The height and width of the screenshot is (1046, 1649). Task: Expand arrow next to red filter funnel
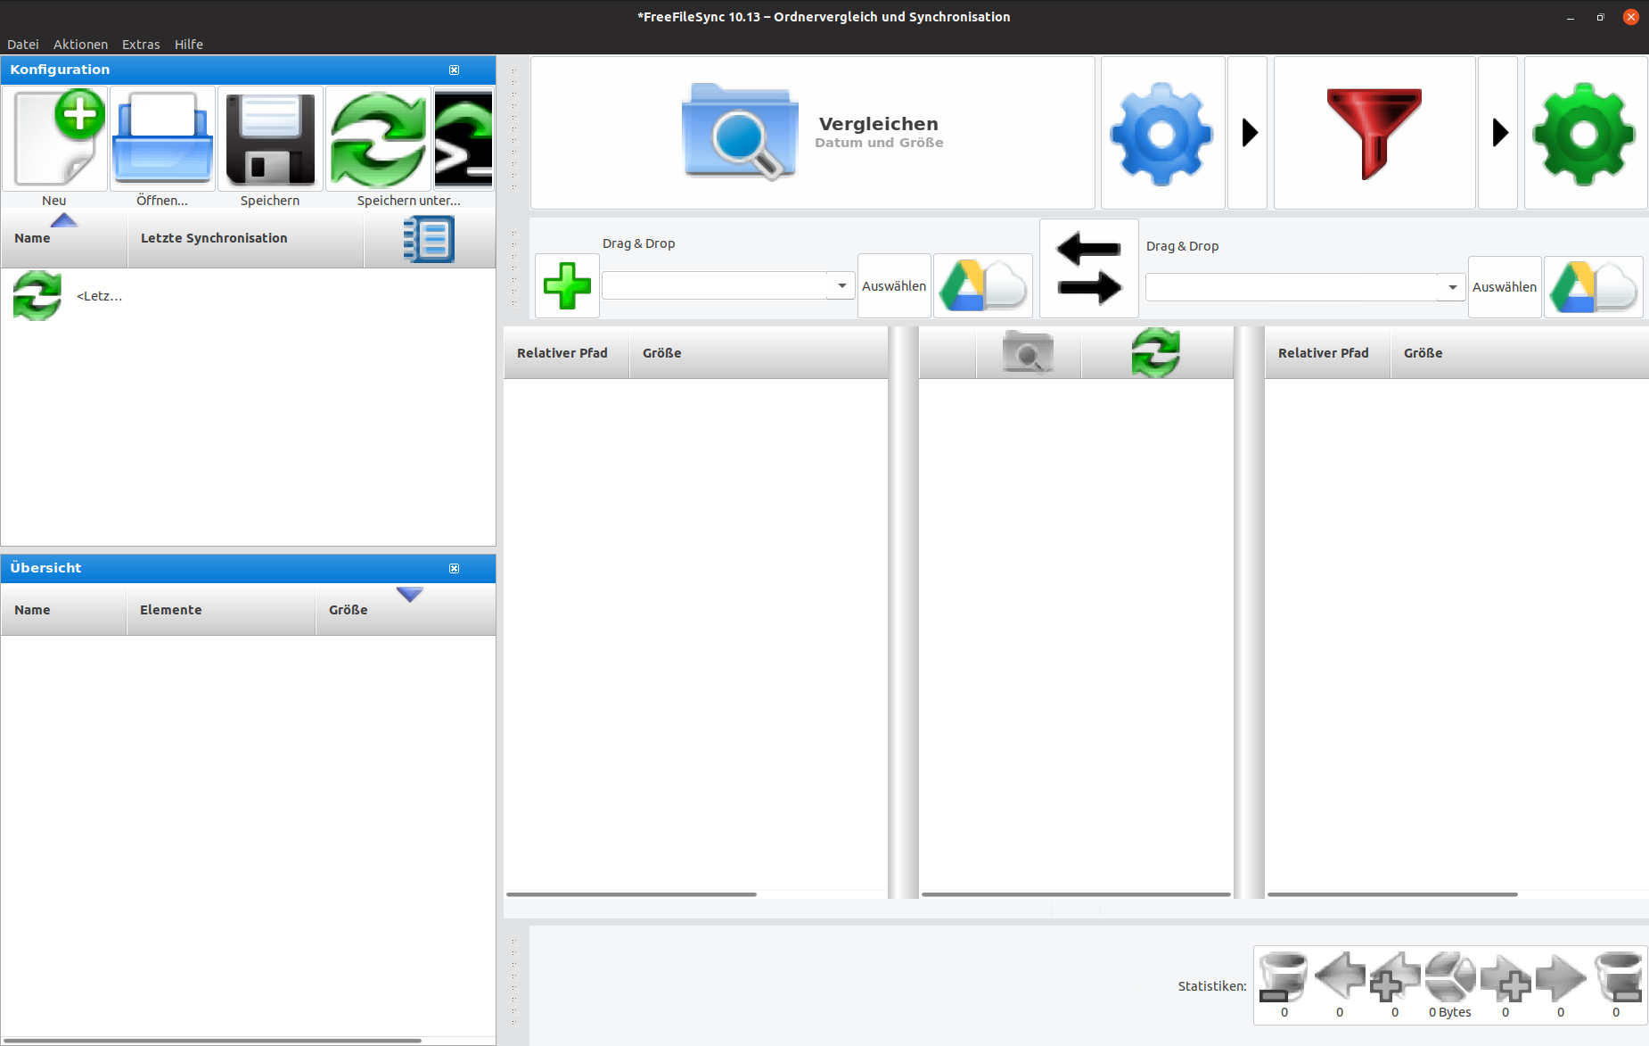tap(1498, 133)
